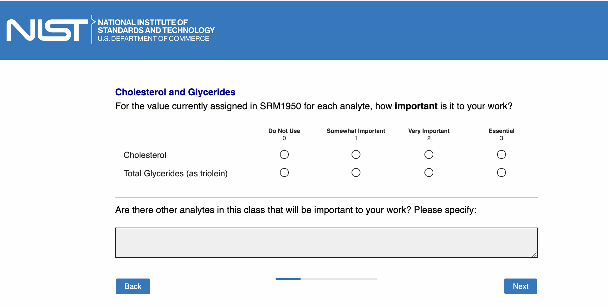Click the NIST logo in the header
This screenshot has width=608, height=307.
(x=47, y=30)
